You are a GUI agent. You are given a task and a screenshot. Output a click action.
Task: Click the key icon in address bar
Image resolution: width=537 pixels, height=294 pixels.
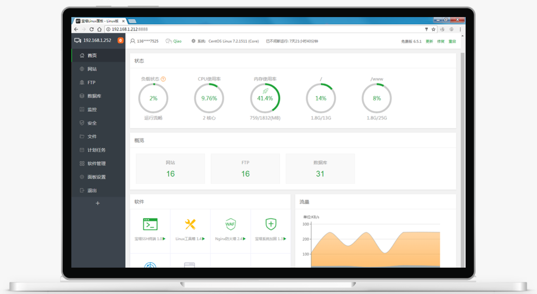[x=426, y=29]
